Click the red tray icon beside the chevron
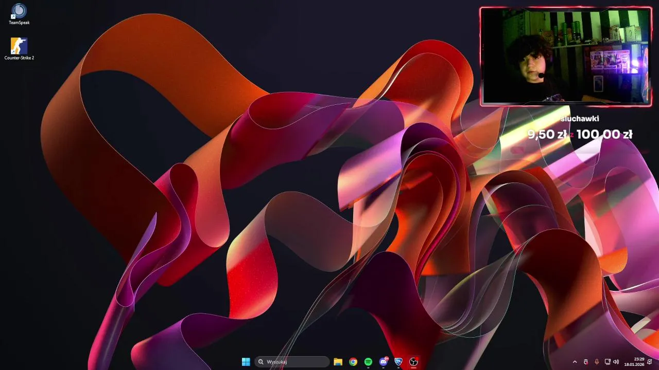This screenshot has height=370, width=659. (x=585, y=362)
